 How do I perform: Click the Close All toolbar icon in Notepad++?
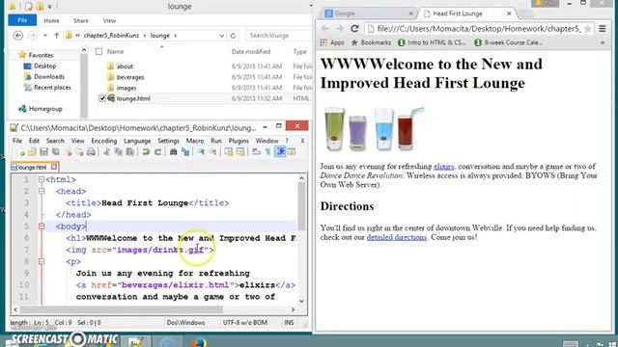[x=79, y=152]
